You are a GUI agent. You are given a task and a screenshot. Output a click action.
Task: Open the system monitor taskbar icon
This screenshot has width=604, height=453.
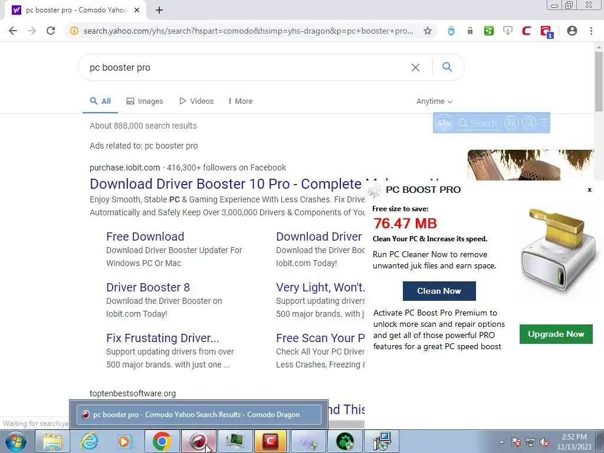235,441
